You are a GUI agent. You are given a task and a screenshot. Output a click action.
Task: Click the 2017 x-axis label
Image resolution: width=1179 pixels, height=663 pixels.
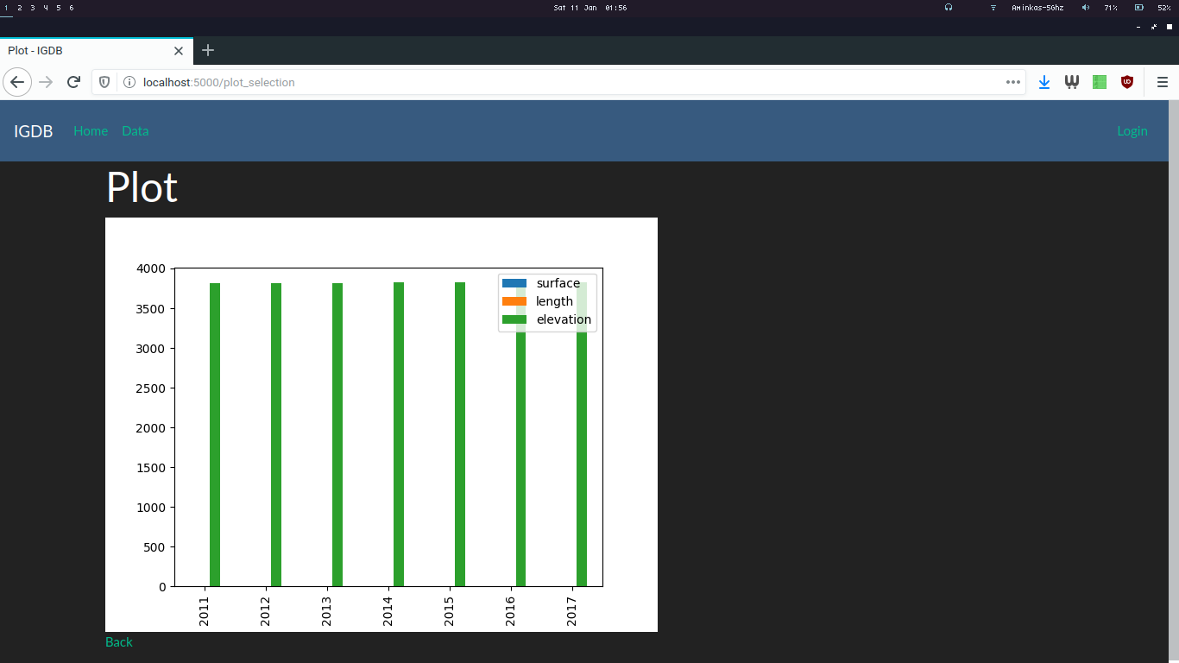(572, 611)
